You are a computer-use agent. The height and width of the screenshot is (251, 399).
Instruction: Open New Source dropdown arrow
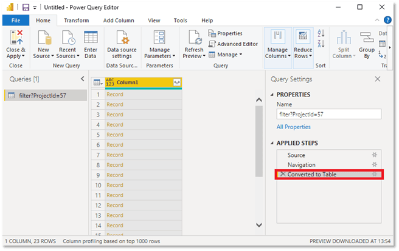[x=52, y=56]
